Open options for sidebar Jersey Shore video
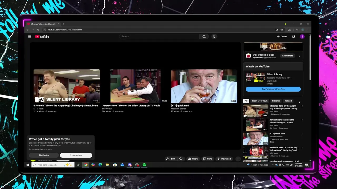The width and height of the screenshot is (337, 189). [x=302, y=120]
